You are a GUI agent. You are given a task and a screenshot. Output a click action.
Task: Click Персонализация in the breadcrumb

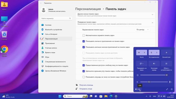click(x=88, y=9)
